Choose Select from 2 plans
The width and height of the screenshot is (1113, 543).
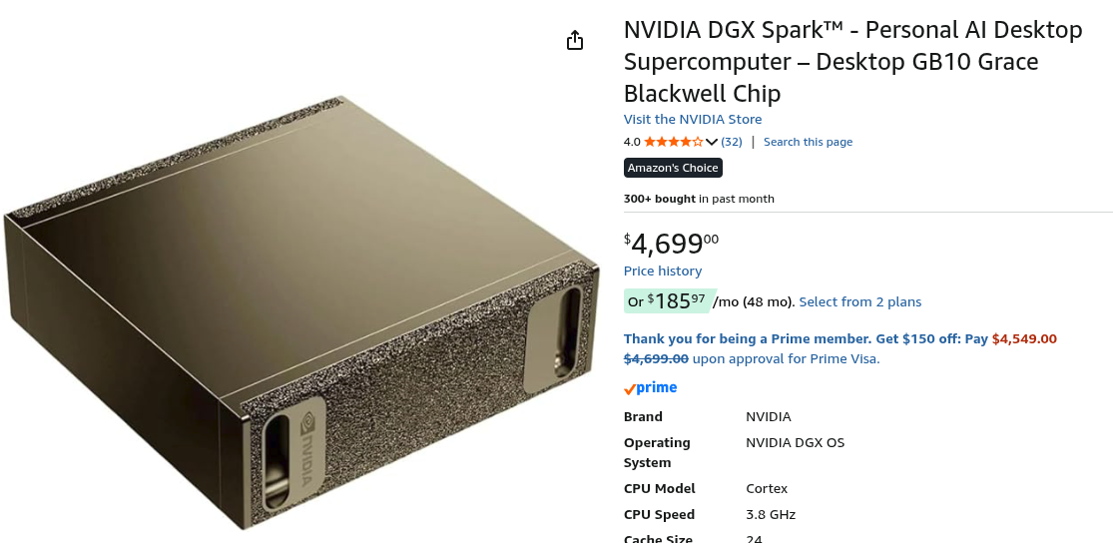click(x=860, y=301)
